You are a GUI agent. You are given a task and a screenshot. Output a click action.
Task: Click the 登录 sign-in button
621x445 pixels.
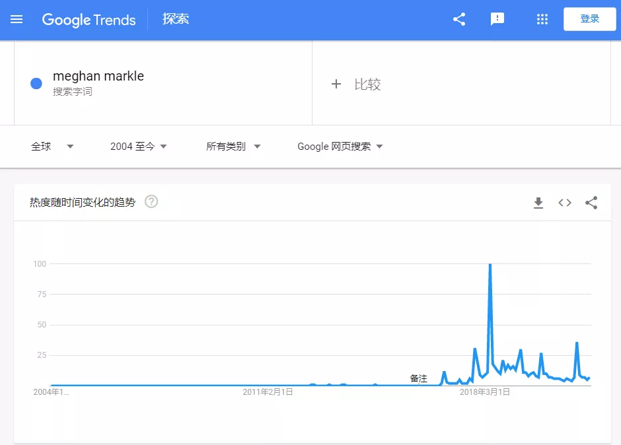click(589, 19)
